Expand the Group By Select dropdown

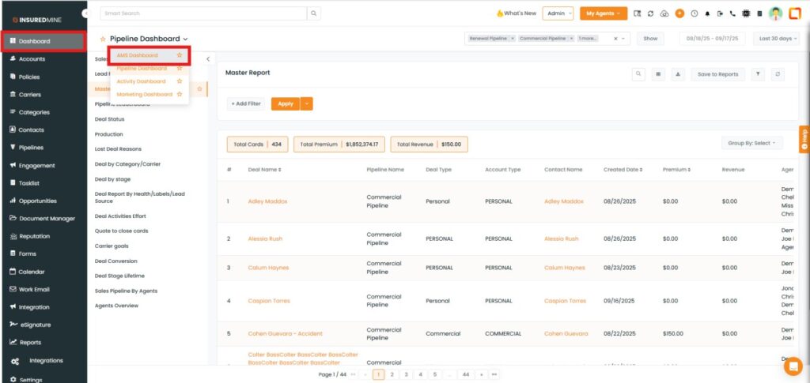click(x=751, y=144)
